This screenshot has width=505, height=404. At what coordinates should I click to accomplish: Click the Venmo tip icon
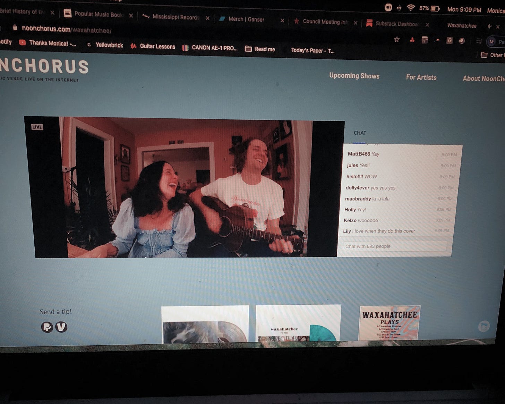[61, 327]
